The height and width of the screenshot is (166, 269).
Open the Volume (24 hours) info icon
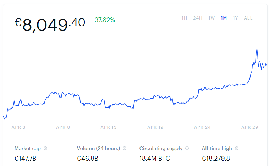[125, 148]
